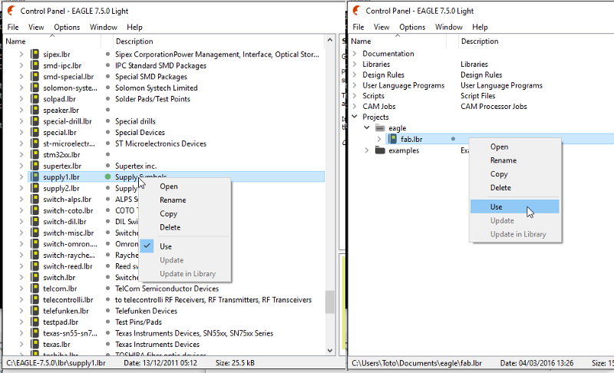Expand the fab.lbr library node

tap(379, 139)
